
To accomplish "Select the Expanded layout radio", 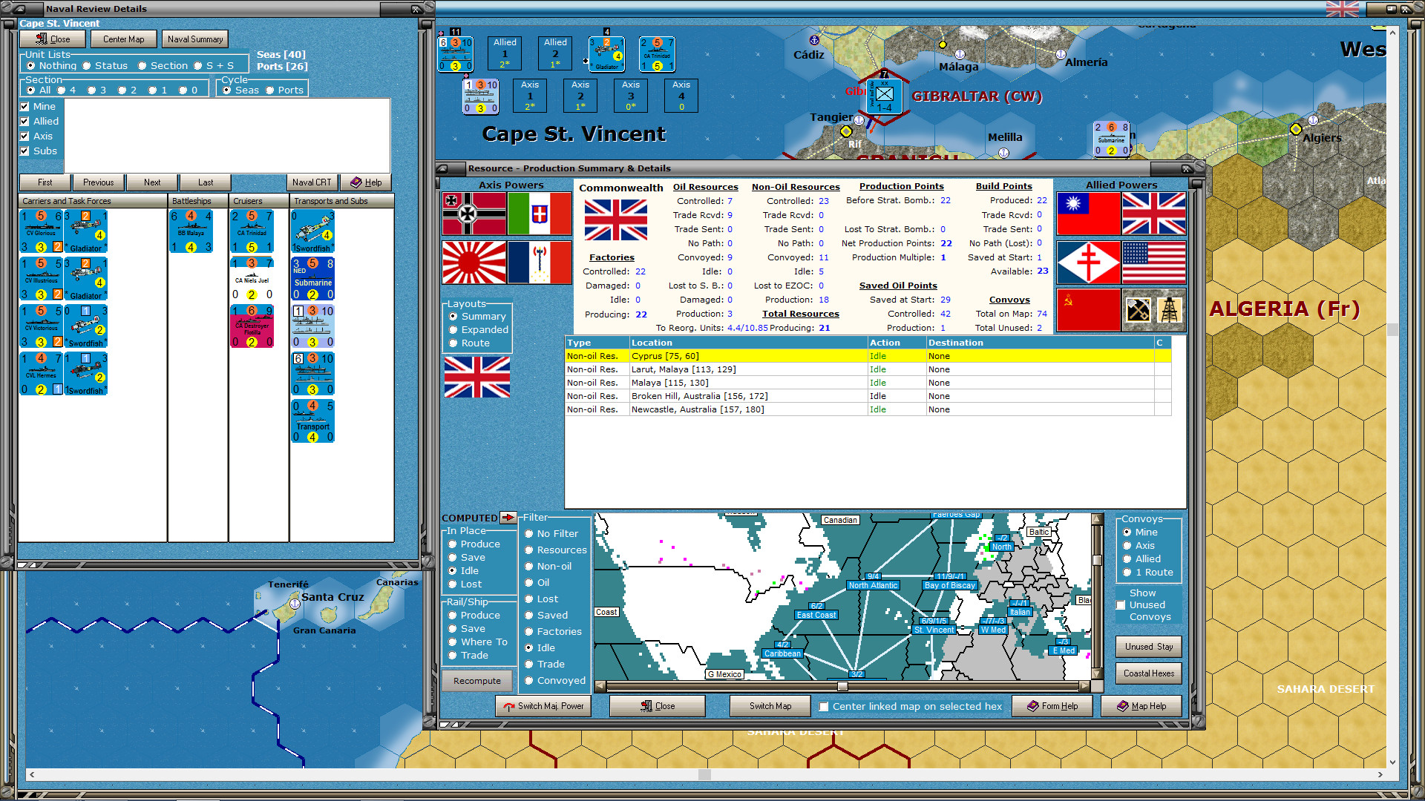I will coord(453,330).
